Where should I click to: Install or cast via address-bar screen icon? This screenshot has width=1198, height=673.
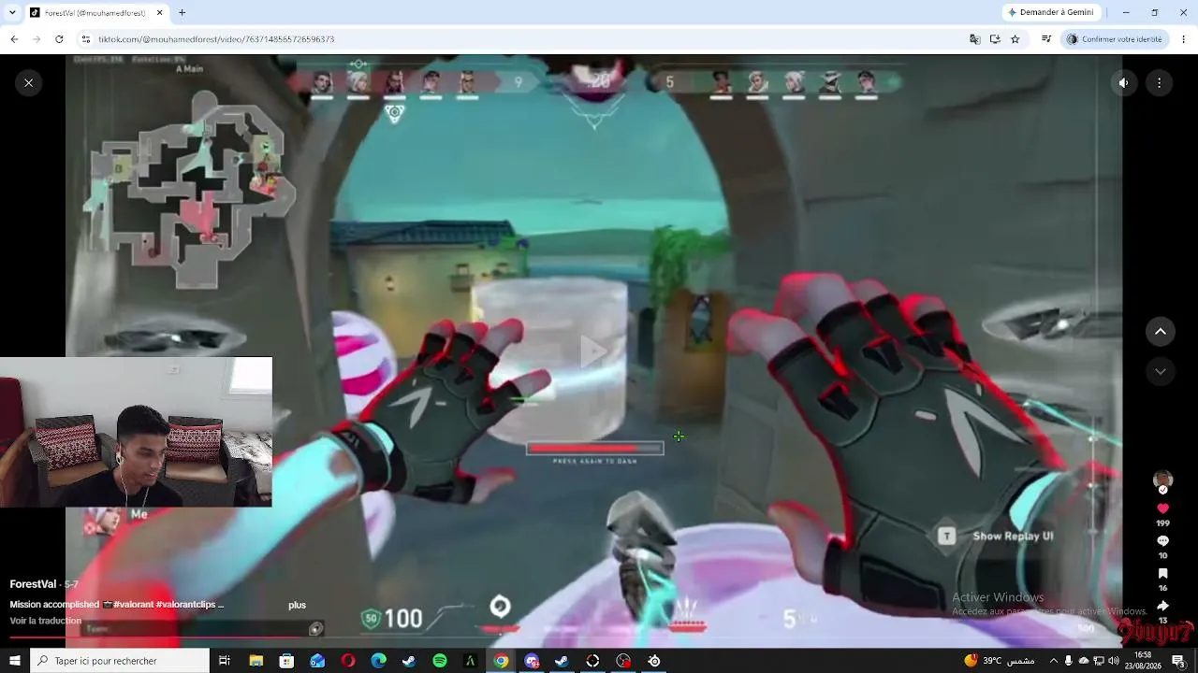pyautogui.click(x=995, y=39)
